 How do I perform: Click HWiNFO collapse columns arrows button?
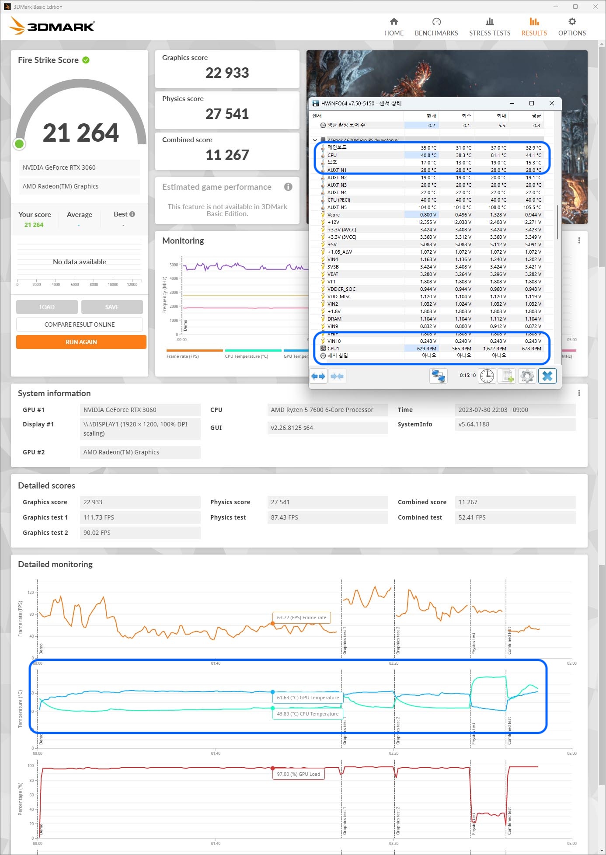click(337, 376)
